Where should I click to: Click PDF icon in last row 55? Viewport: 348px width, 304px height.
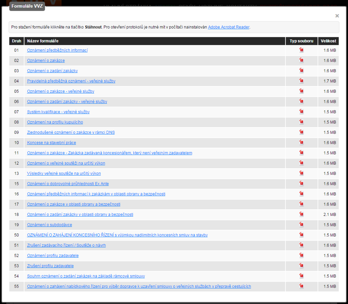pos(301,286)
